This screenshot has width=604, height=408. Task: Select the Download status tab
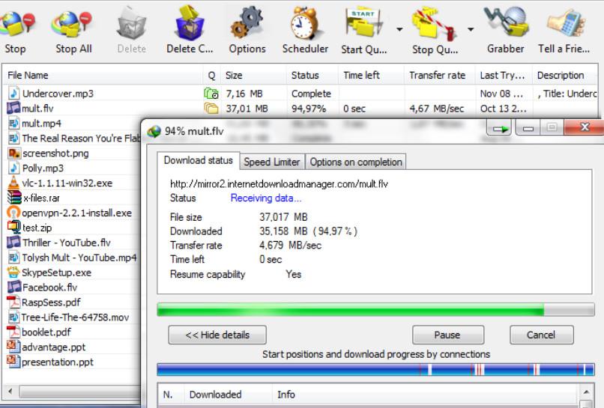198,161
